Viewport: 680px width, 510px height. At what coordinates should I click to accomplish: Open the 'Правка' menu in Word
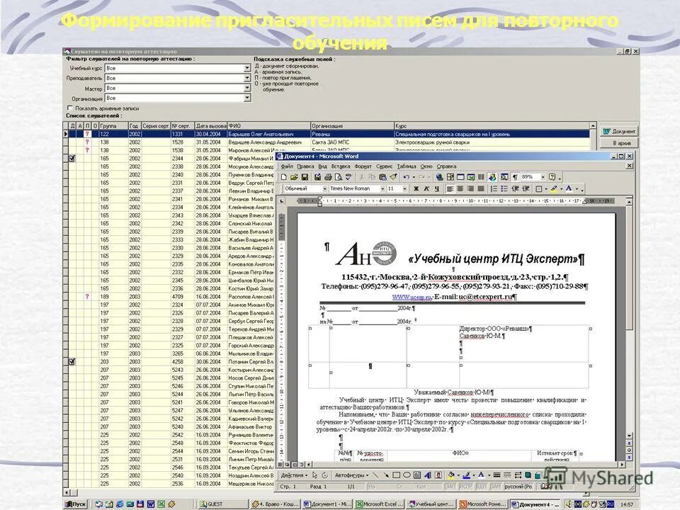click(305, 166)
